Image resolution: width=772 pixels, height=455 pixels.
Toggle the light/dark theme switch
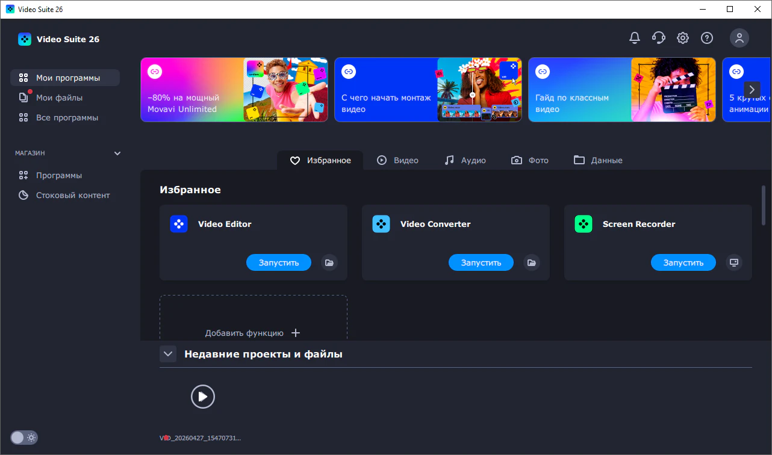point(24,438)
